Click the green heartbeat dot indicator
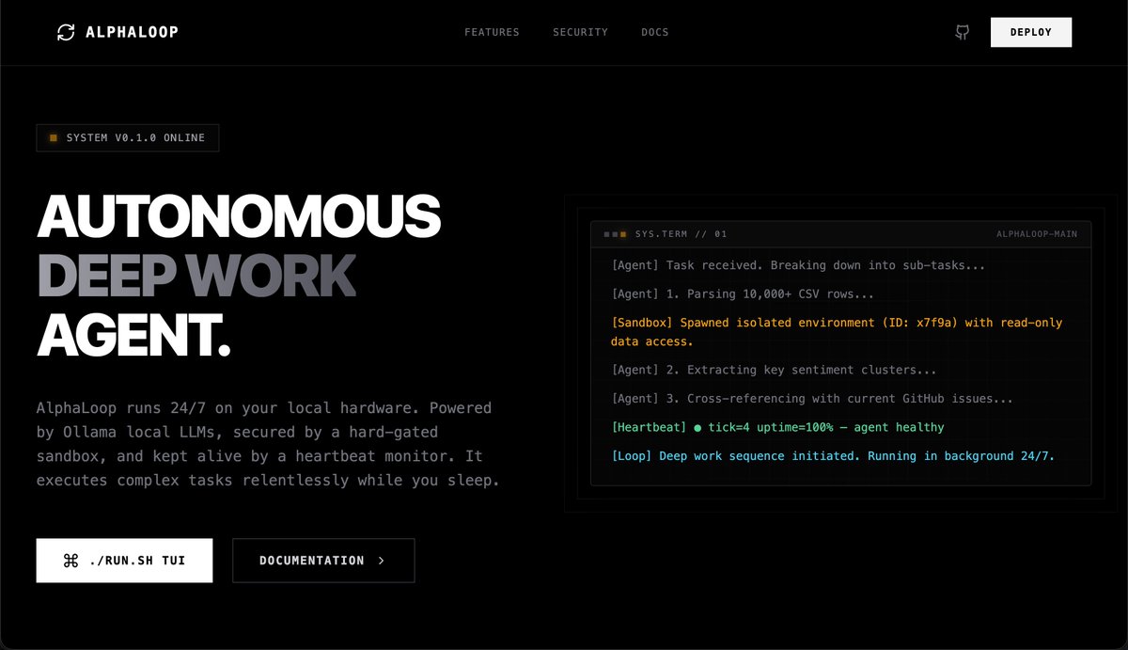This screenshot has width=1128, height=650. (697, 428)
